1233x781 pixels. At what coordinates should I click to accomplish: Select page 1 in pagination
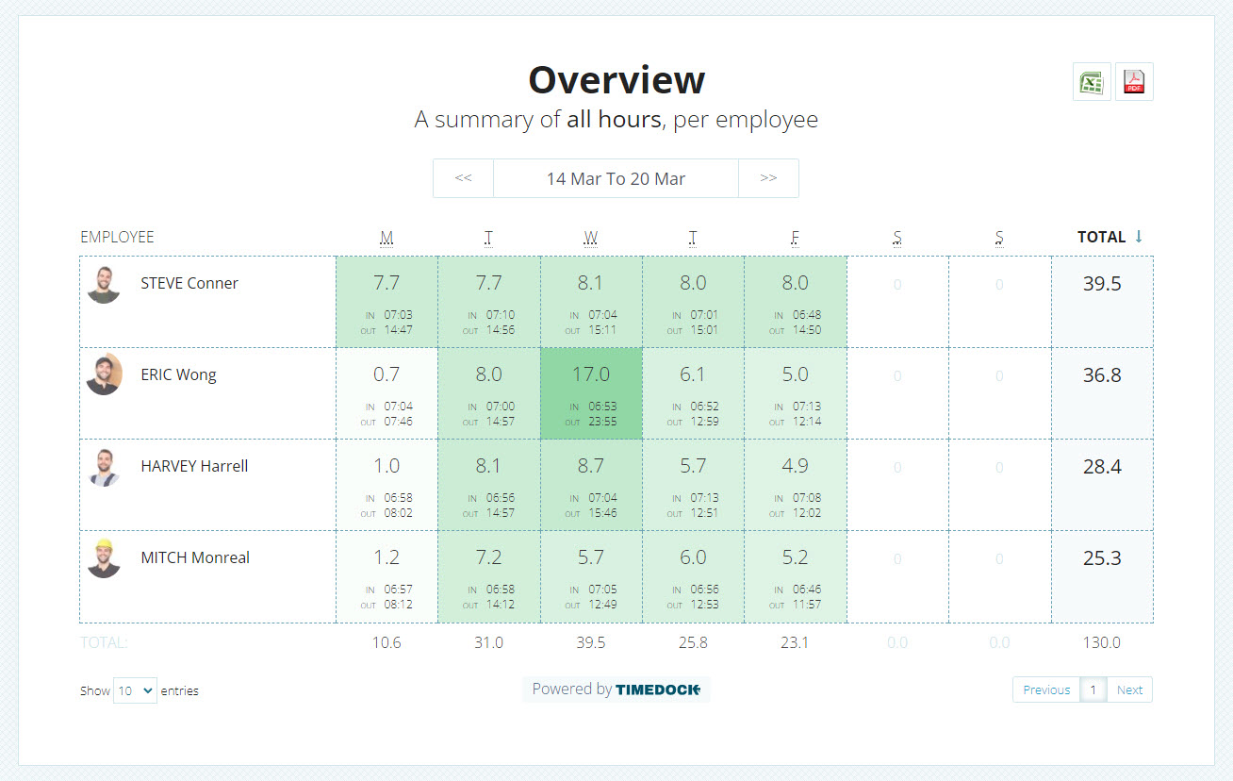[1093, 690]
